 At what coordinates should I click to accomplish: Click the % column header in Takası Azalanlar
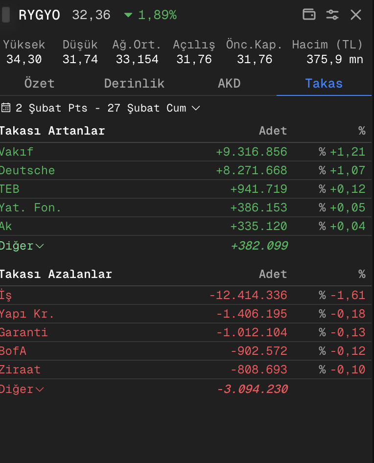click(361, 274)
